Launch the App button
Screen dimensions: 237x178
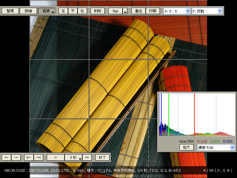(x=116, y=11)
